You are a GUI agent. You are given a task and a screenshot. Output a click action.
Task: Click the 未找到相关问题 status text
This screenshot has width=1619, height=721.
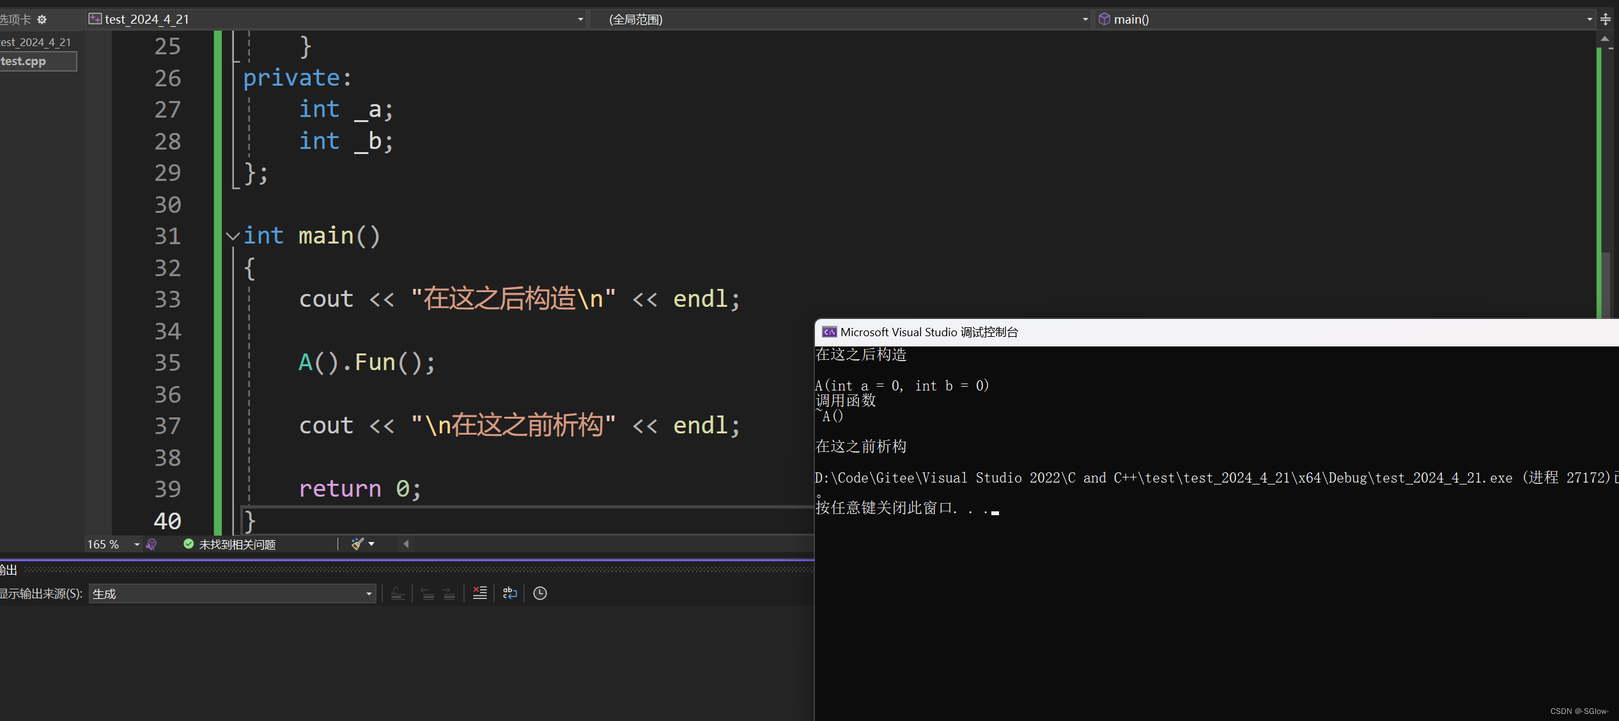237,545
